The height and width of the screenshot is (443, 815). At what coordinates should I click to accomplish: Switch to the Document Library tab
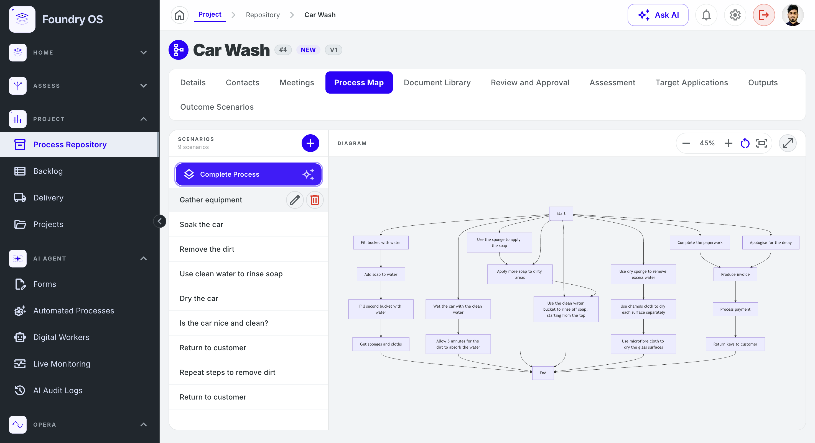pyautogui.click(x=437, y=83)
